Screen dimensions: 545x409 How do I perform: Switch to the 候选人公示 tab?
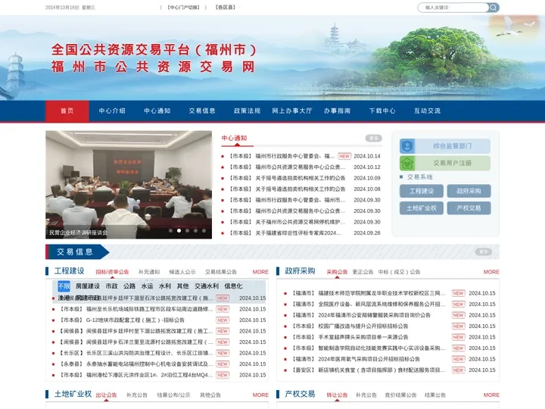point(182,272)
